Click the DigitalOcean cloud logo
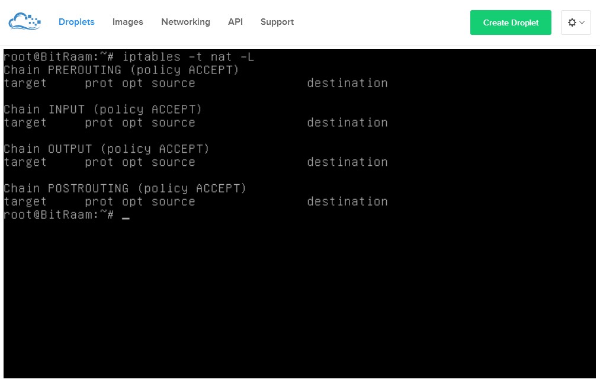The height and width of the screenshot is (382, 600). pos(24,21)
